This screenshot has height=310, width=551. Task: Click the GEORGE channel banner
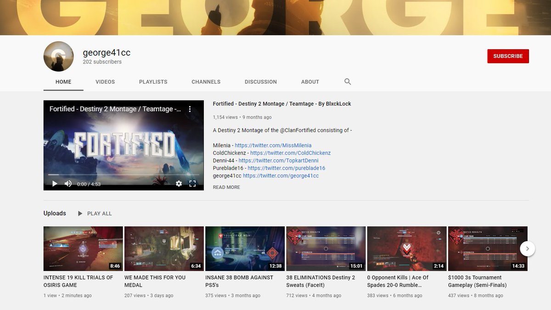pyautogui.click(x=275, y=17)
